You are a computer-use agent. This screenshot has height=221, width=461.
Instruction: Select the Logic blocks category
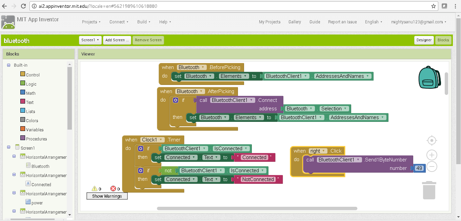point(28,84)
